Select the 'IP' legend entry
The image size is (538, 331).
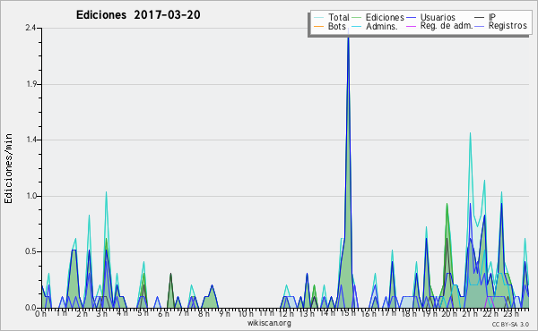(492, 17)
